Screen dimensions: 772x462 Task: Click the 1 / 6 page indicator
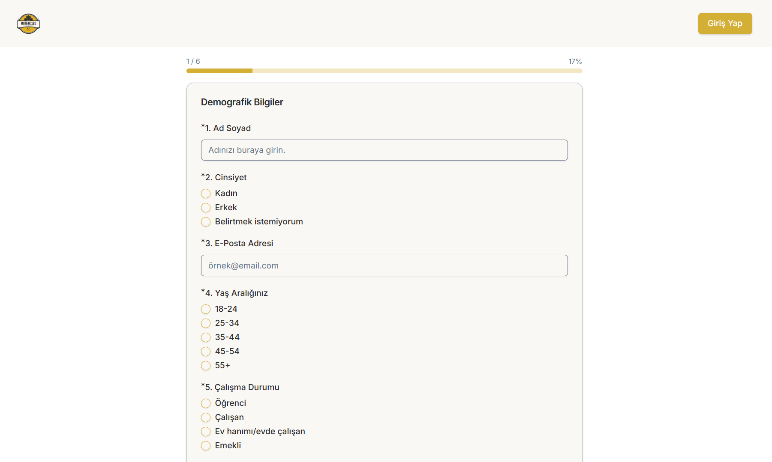193,61
